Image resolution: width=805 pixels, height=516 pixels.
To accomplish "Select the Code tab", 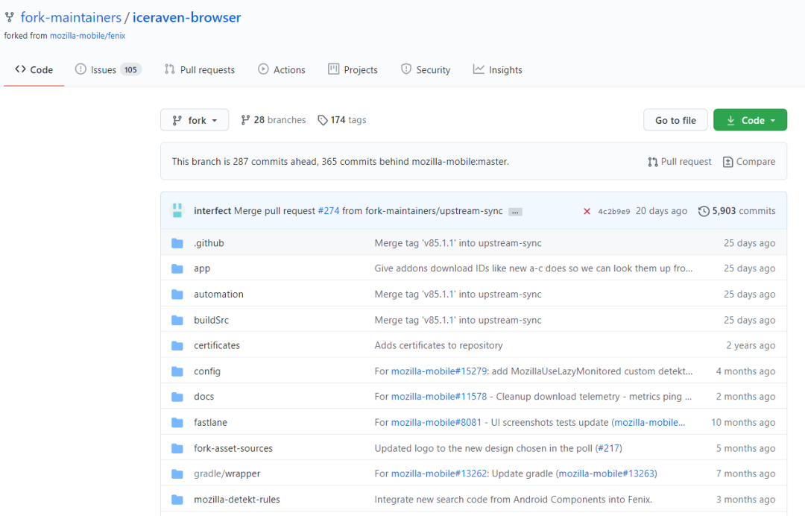I will (34, 70).
